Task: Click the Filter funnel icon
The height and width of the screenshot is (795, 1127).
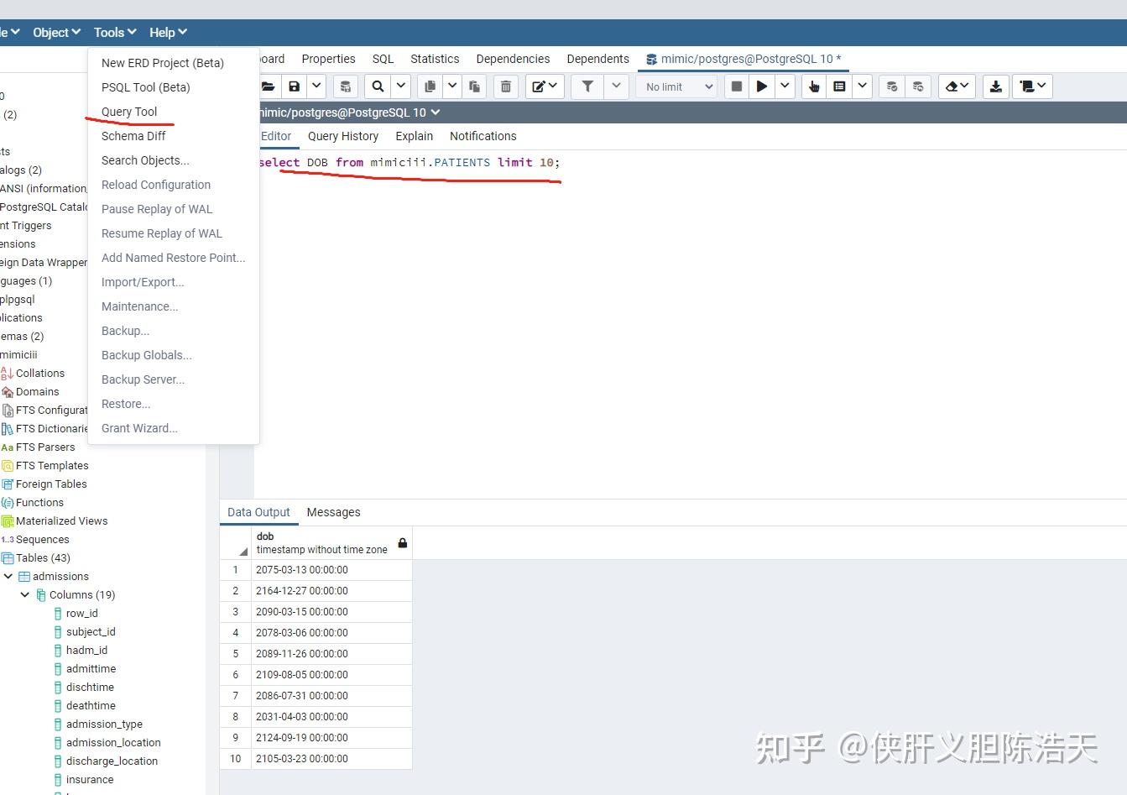Action: point(588,86)
